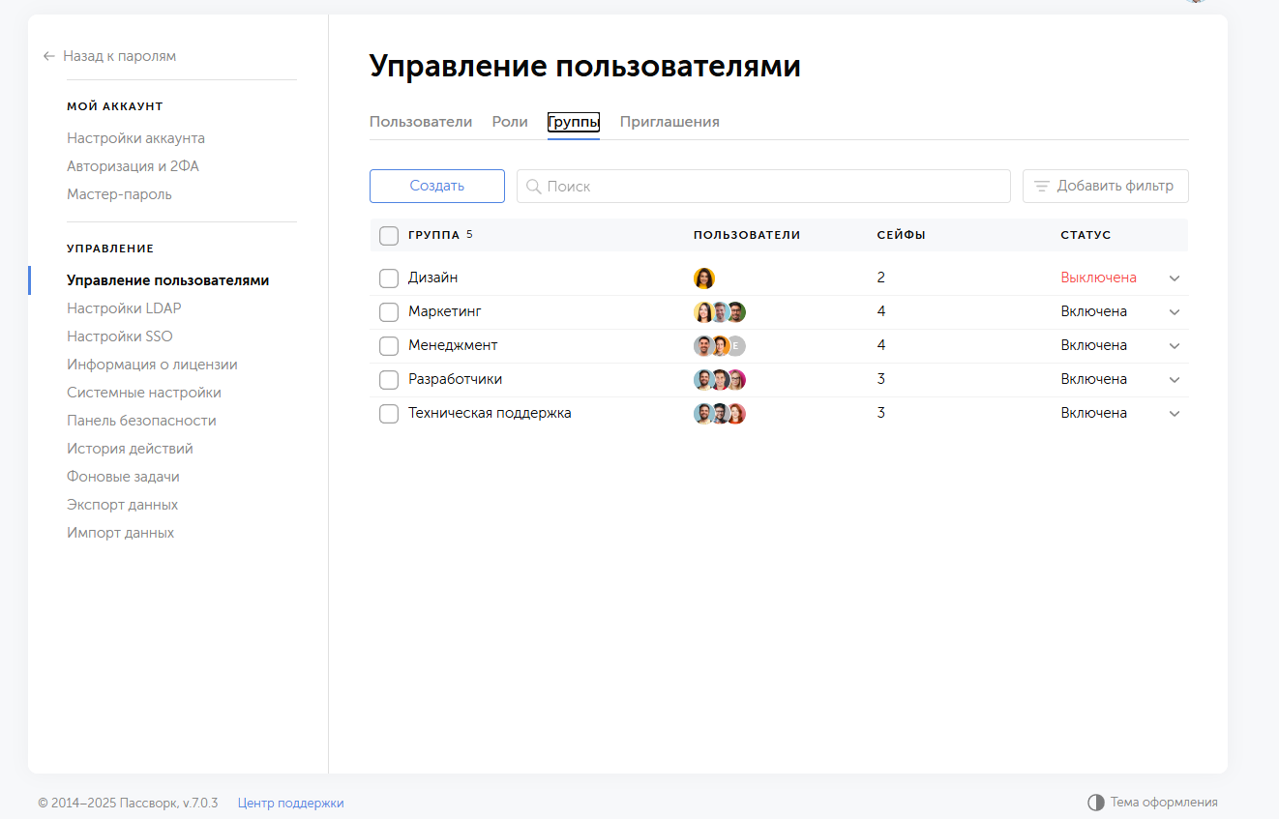The width and height of the screenshot is (1279, 819).
Task: Switch to the Пользователи tab
Action: coord(421,122)
